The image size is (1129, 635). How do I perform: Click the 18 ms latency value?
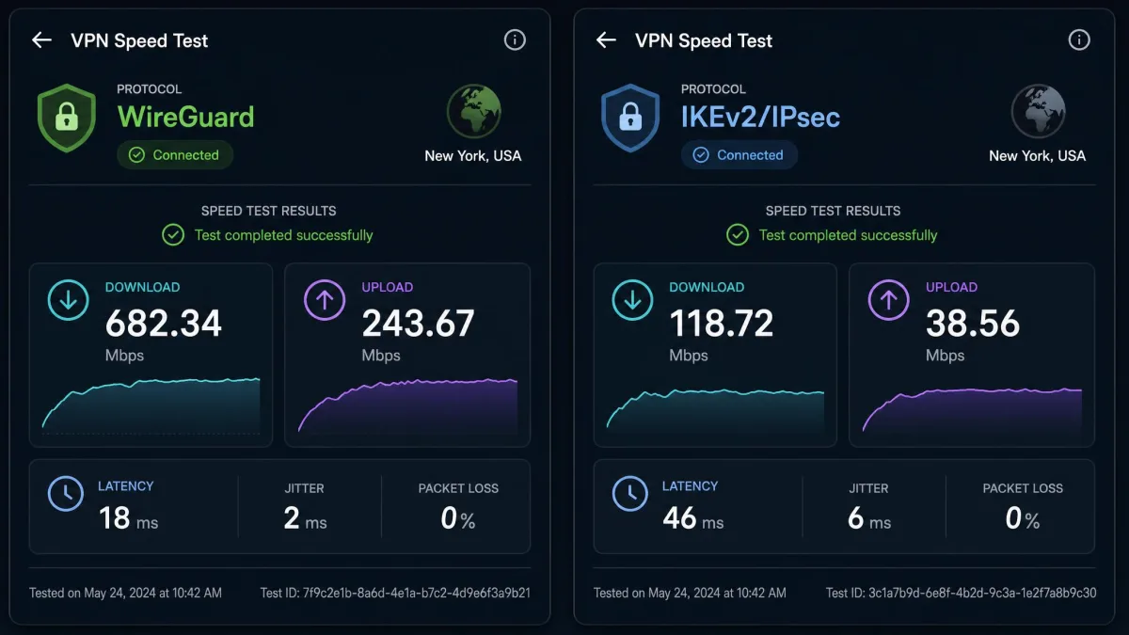coord(129,517)
